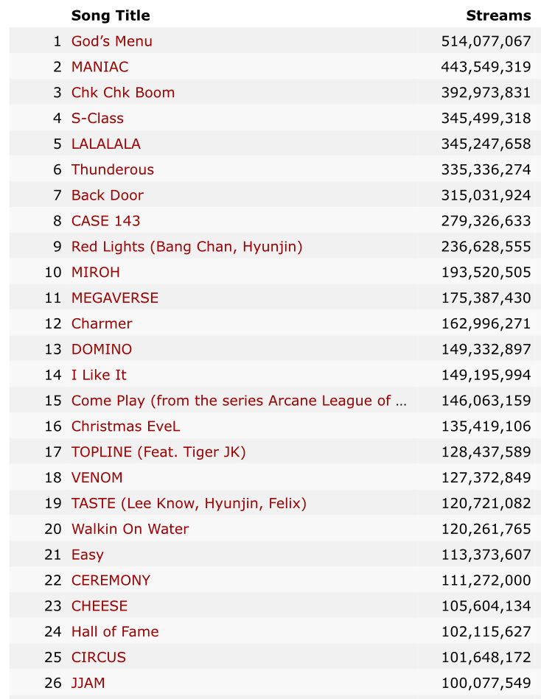Open the LALALALA track page
Image resolution: width=541 pixels, height=699 pixels.
click(105, 144)
